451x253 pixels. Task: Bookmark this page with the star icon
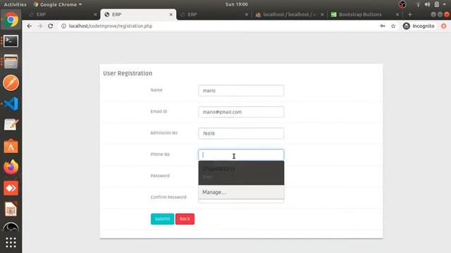393,26
